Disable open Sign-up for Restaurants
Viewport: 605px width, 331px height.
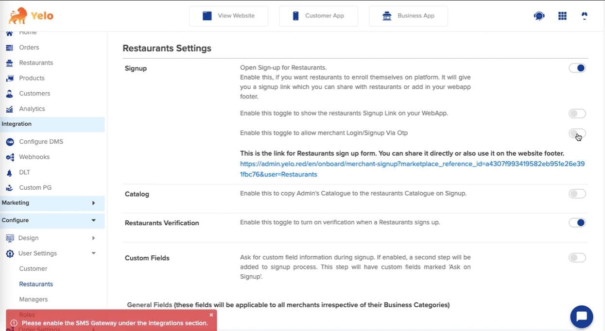(x=577, y=68)
